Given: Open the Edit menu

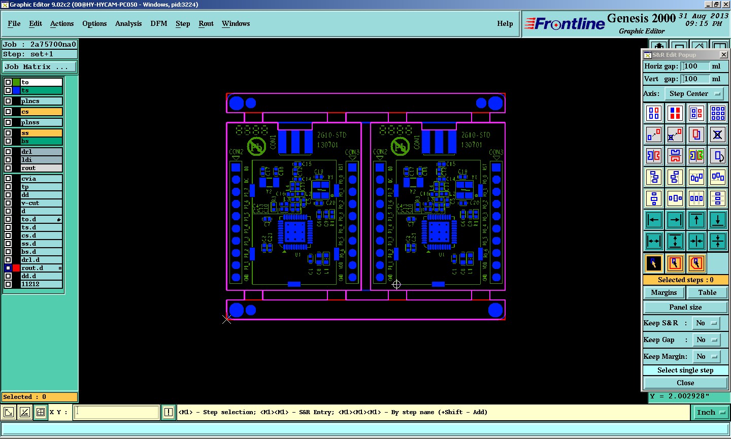Looking at the screenshot, I should [x=36, y=23].
